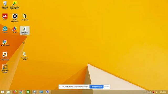Open the network tray icon

(146, 92)
